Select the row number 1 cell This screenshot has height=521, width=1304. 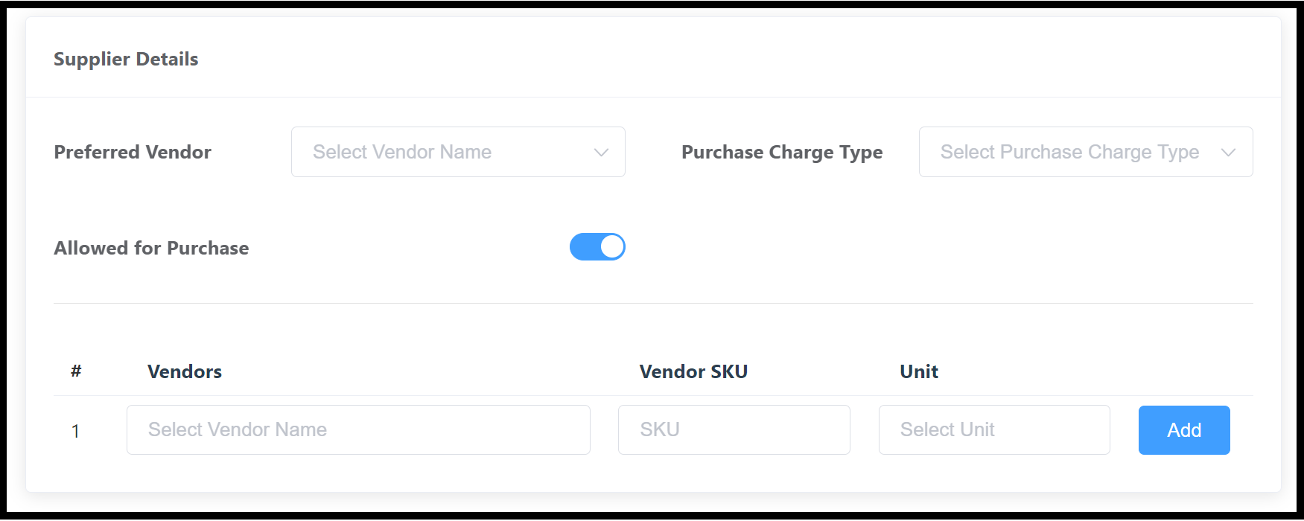pos(76,429)
